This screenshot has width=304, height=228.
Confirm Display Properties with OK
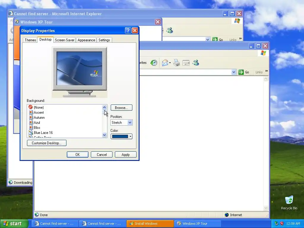point(77,154)
